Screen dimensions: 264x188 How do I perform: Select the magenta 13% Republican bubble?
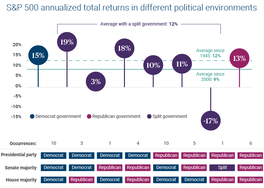point(239,58)
